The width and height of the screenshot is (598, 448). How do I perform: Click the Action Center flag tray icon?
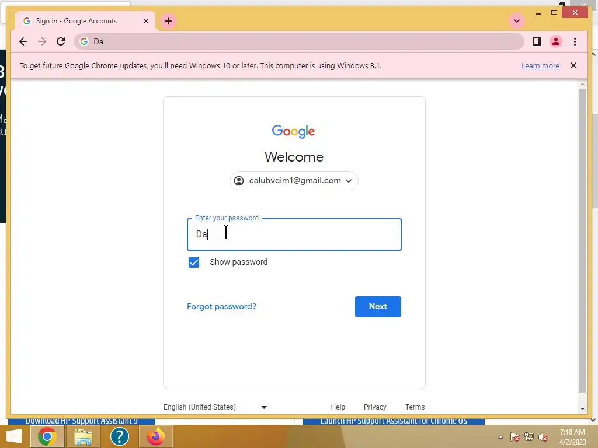[x=515, y=437]
